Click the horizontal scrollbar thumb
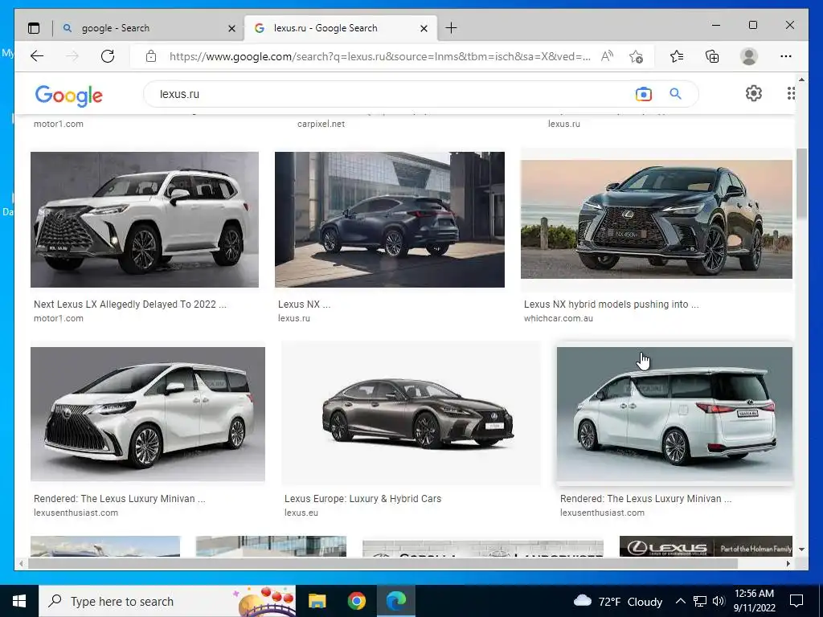The image size is (823, 617). (x=383, y=563)
